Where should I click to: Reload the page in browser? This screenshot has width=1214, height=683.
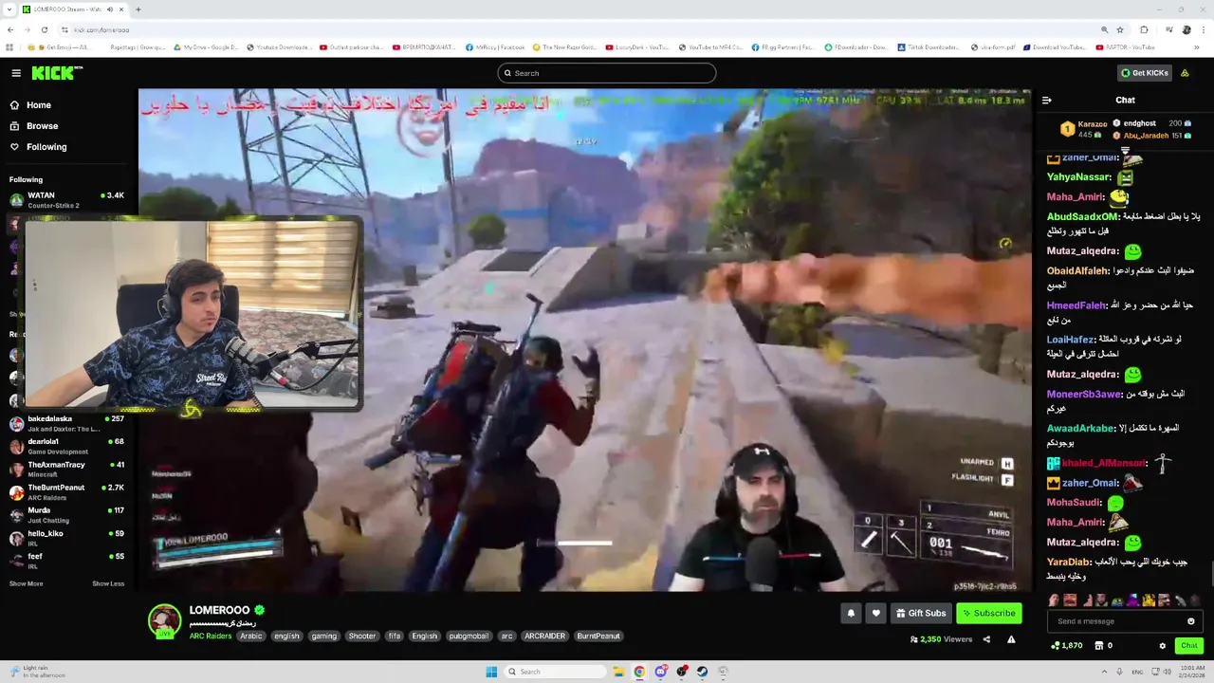tap(46, 29)
